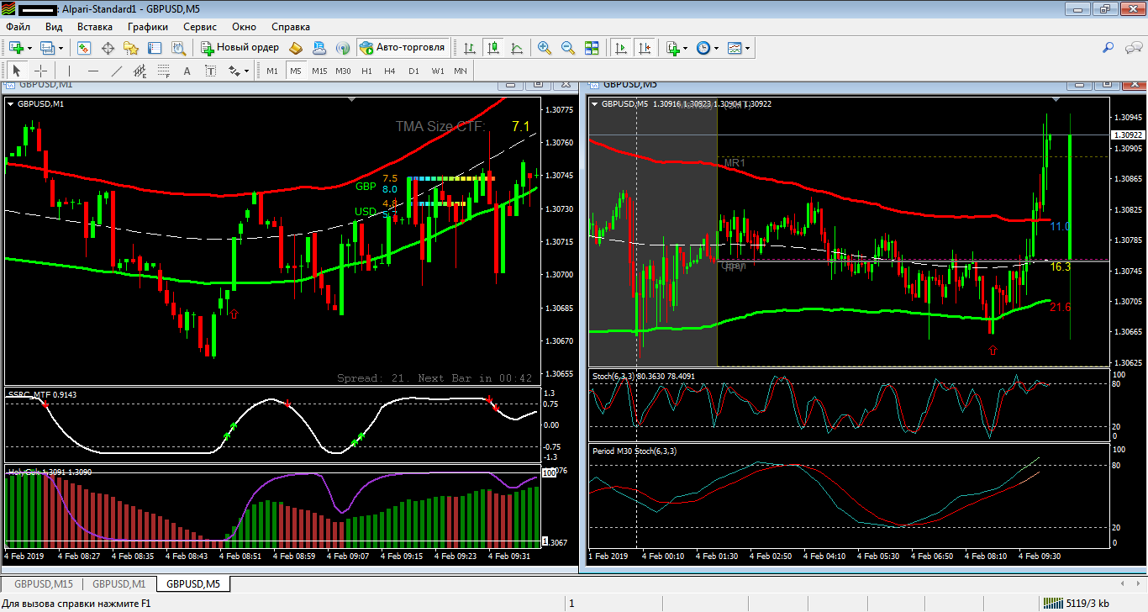Select the Fibonacci retracement tool
Viewport: 1148px width, 612px height.
(x=164, y=71)
